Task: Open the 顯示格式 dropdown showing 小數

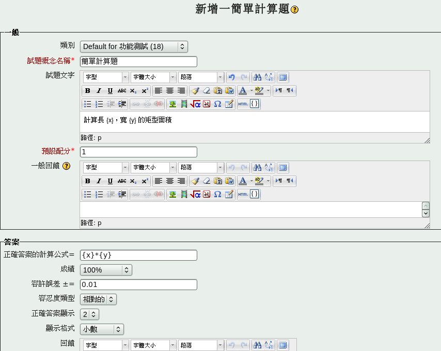Action: coord(102,329)
